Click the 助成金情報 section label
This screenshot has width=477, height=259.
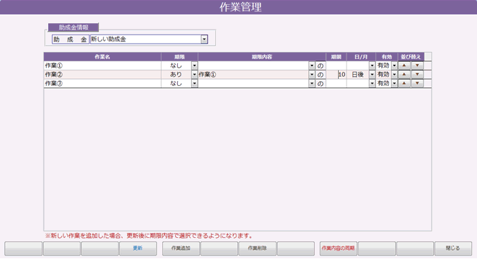pyautogui.click(x=73, y=27)
